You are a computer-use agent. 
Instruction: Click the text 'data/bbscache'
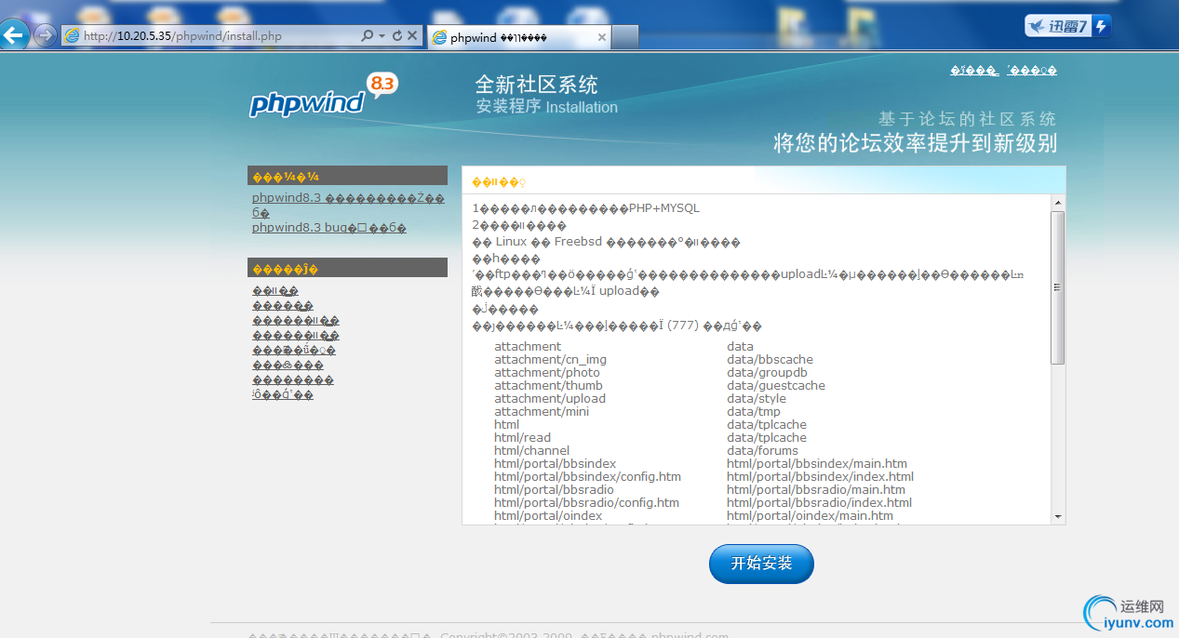pyautogui.click(x=770, y=360)
